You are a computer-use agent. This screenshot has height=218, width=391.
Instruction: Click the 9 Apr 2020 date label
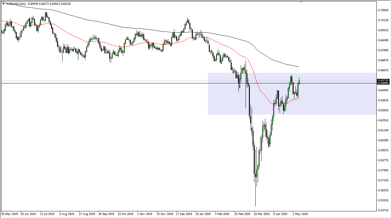point(280,214)
